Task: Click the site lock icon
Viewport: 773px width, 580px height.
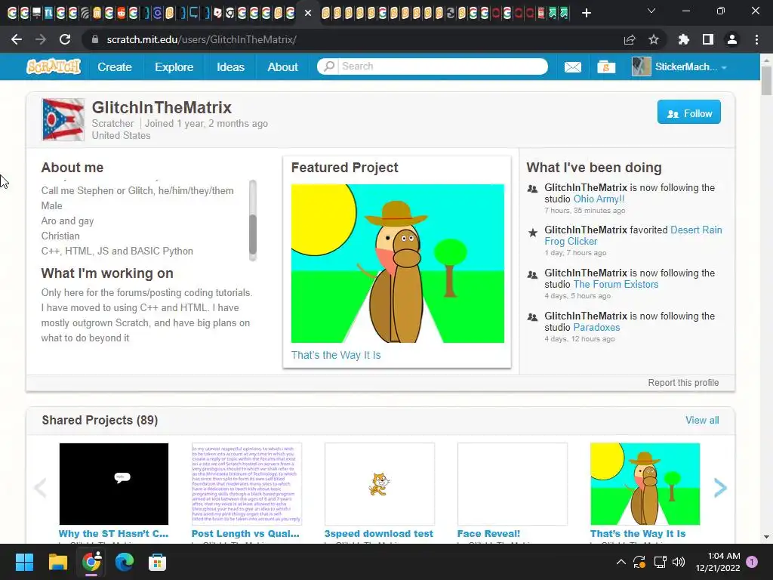Action: [95, 39]
